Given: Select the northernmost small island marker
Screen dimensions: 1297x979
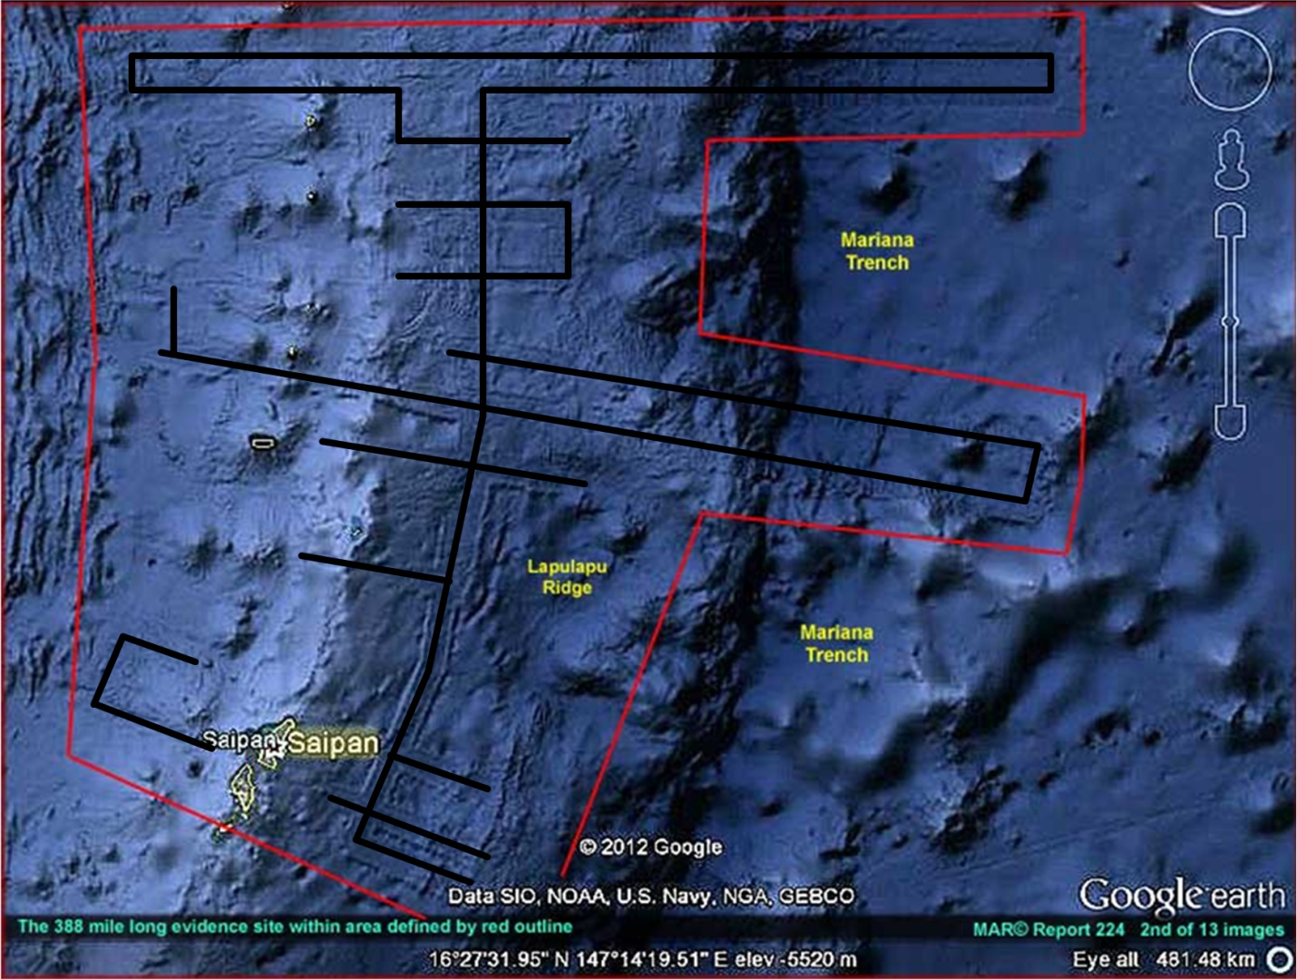Looking at the screenshot, I should [311, 121].
